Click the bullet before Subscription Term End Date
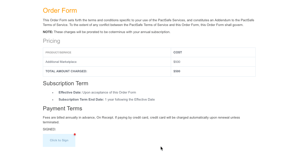This screenshot has width=294, height=159. coord(53,100)
